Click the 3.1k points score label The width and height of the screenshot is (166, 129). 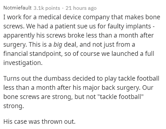(47, 8)
